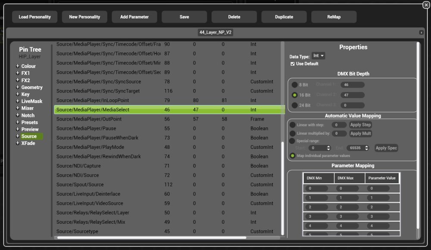Expand the Preview tree node
431x250 pixels.
click(18, 129)
